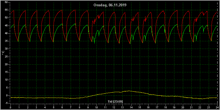
Task: Click the 15 value on temperature axis
Action: [6, 72]
